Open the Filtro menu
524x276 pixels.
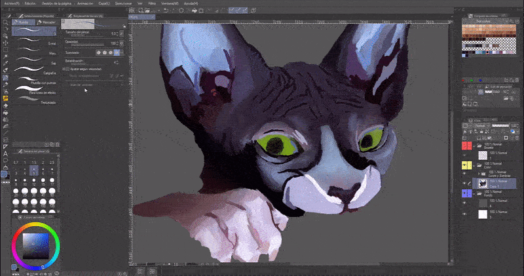152,3
